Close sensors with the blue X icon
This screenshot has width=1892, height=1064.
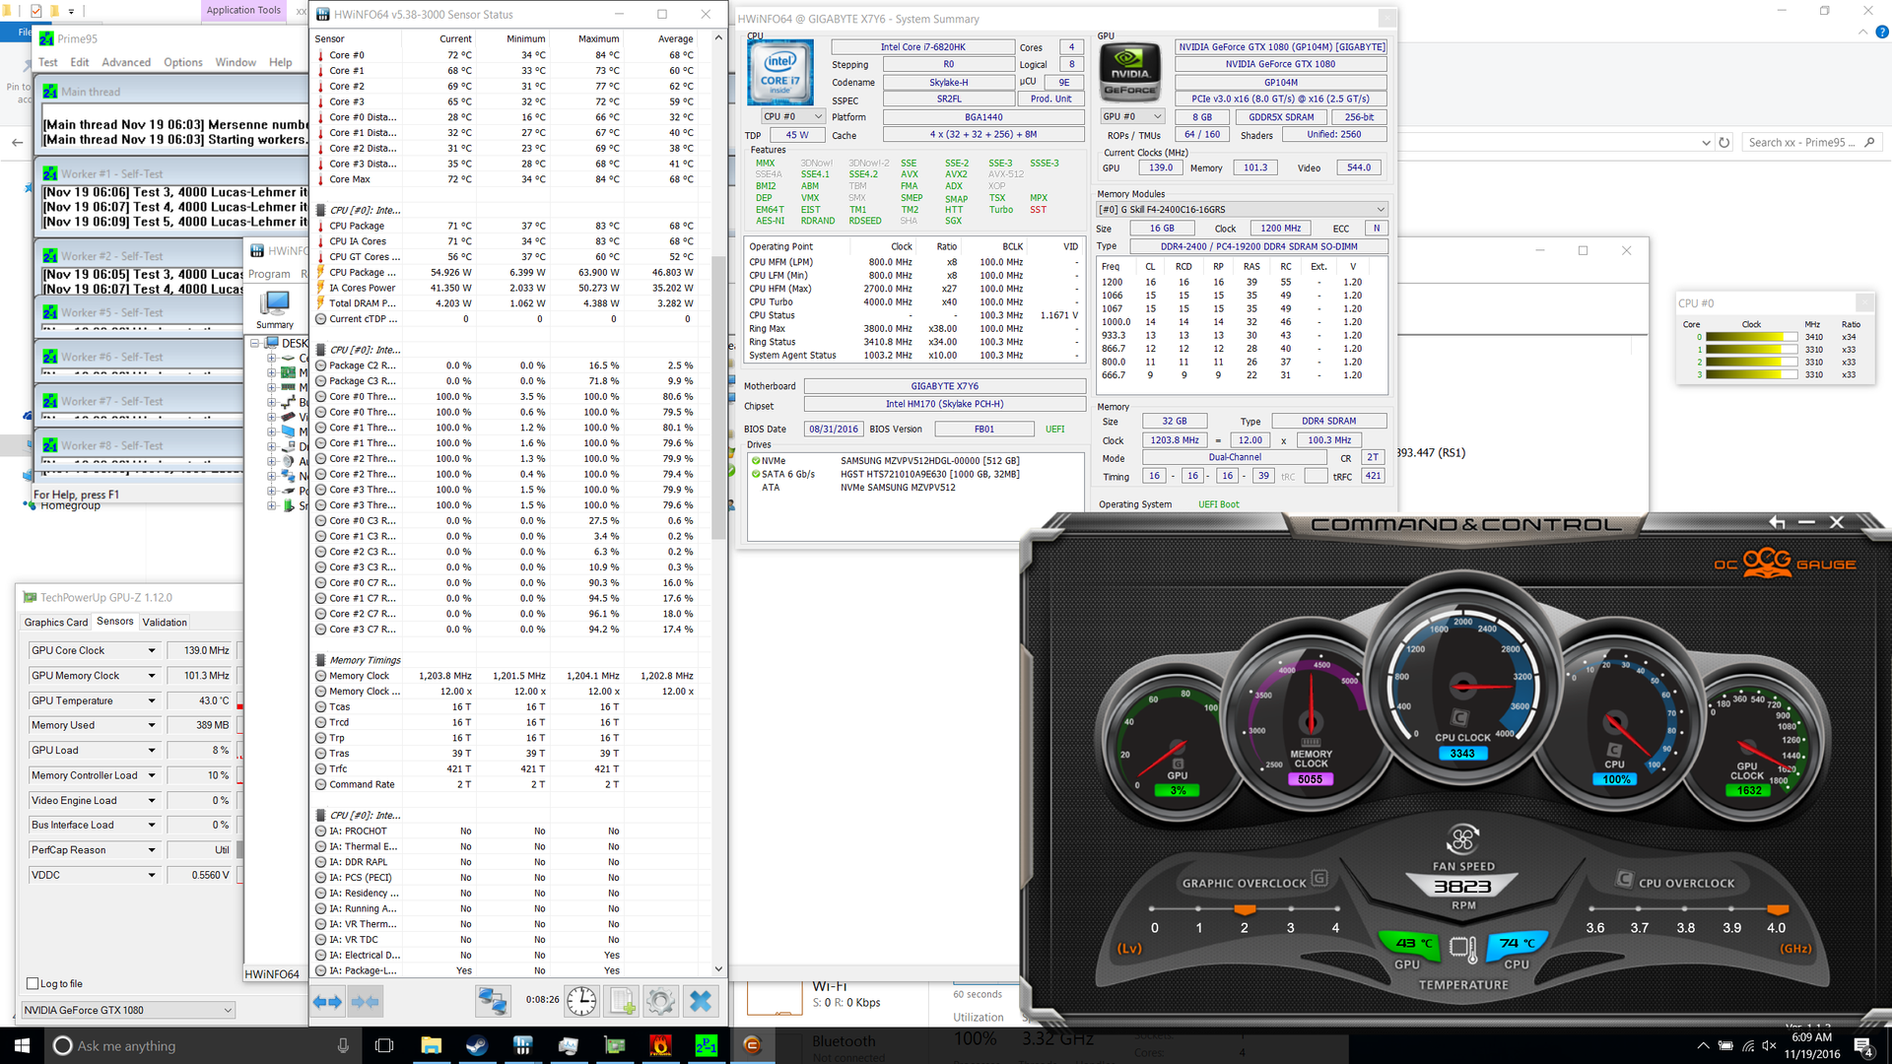tap(701, 1002)
